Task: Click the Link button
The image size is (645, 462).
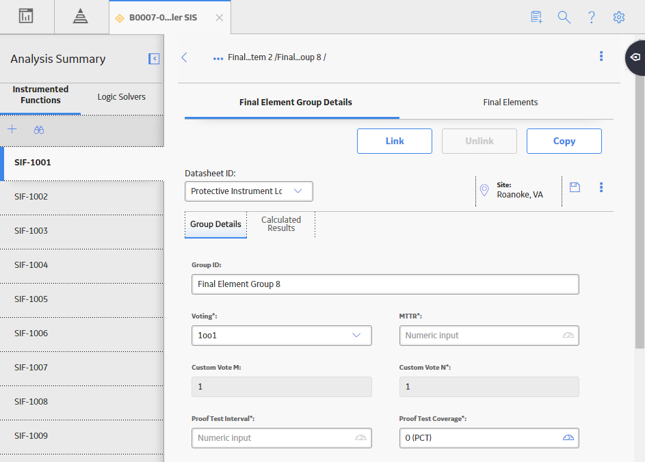Action: point(395,141)
